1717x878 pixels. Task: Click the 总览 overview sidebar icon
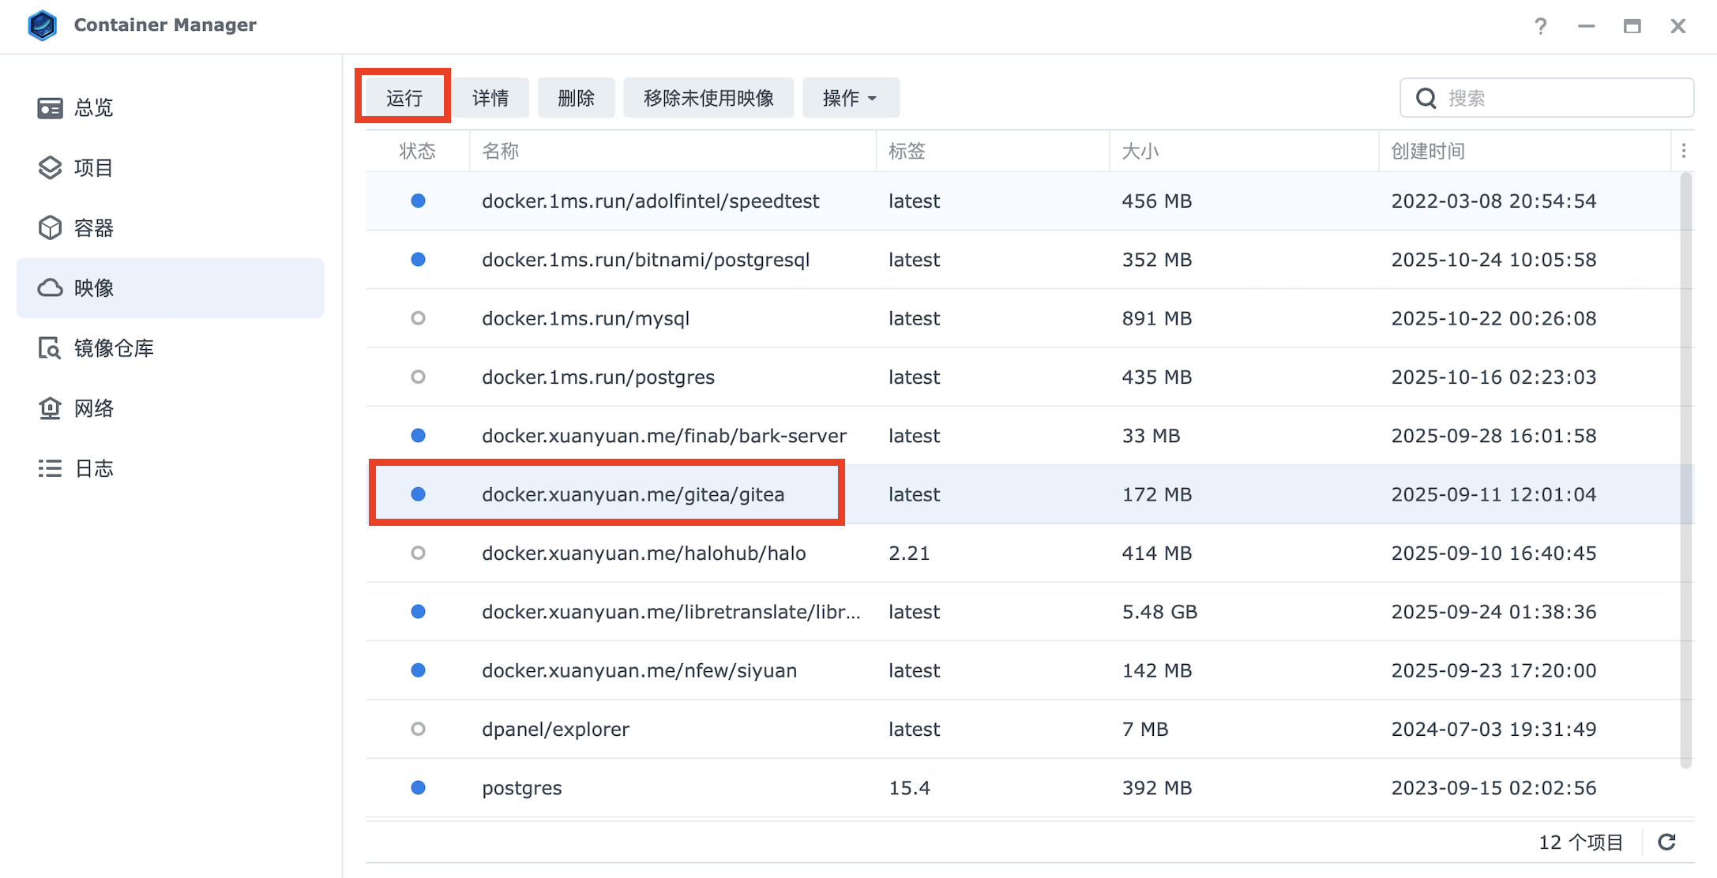pos(50,107)
